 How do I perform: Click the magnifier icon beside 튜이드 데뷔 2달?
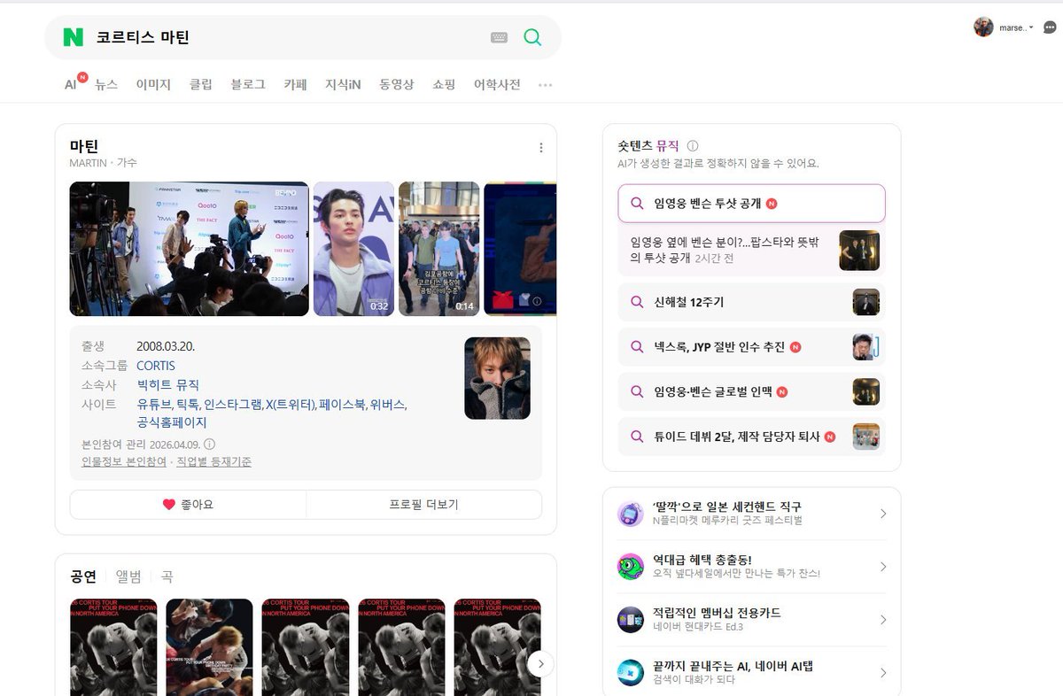[x=637, y=437]
